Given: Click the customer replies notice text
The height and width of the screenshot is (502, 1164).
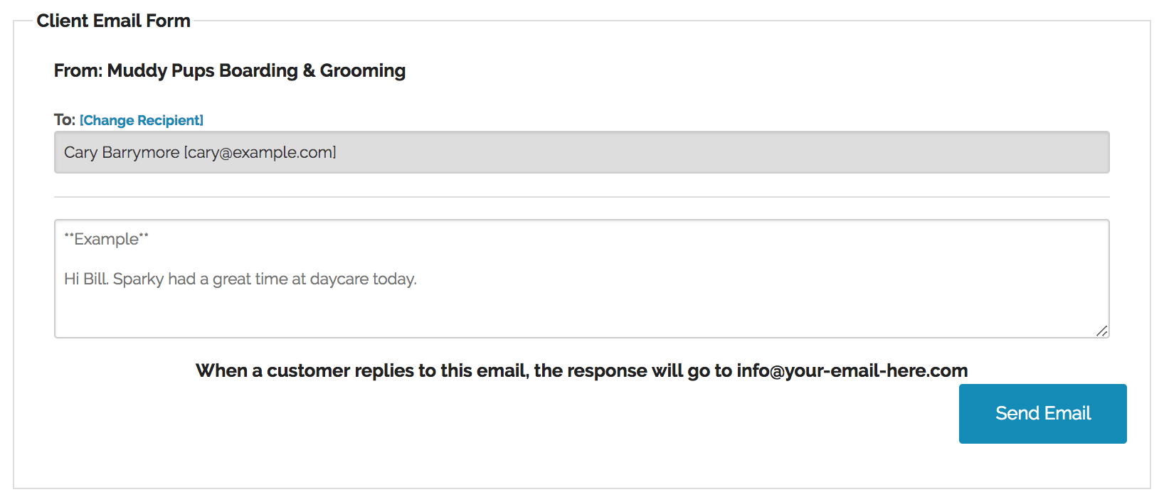Looking at the screenshot, I should pos(581,370).
